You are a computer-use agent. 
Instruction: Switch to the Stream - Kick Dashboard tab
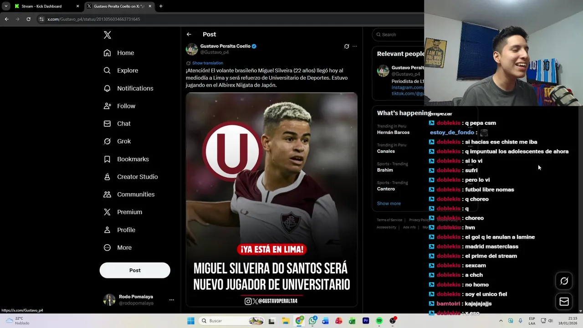coord(46,6)
